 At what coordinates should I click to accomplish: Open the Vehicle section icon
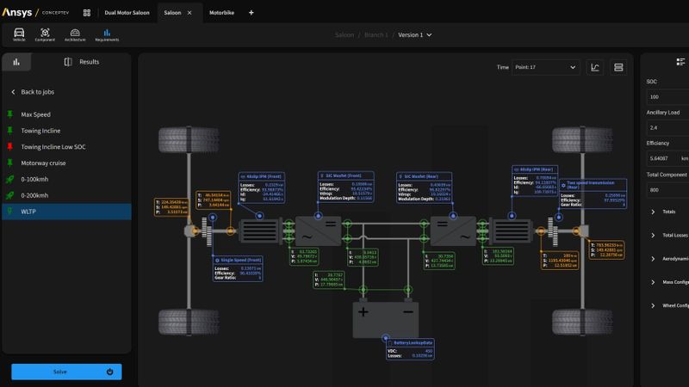click(x=19, y=34)
